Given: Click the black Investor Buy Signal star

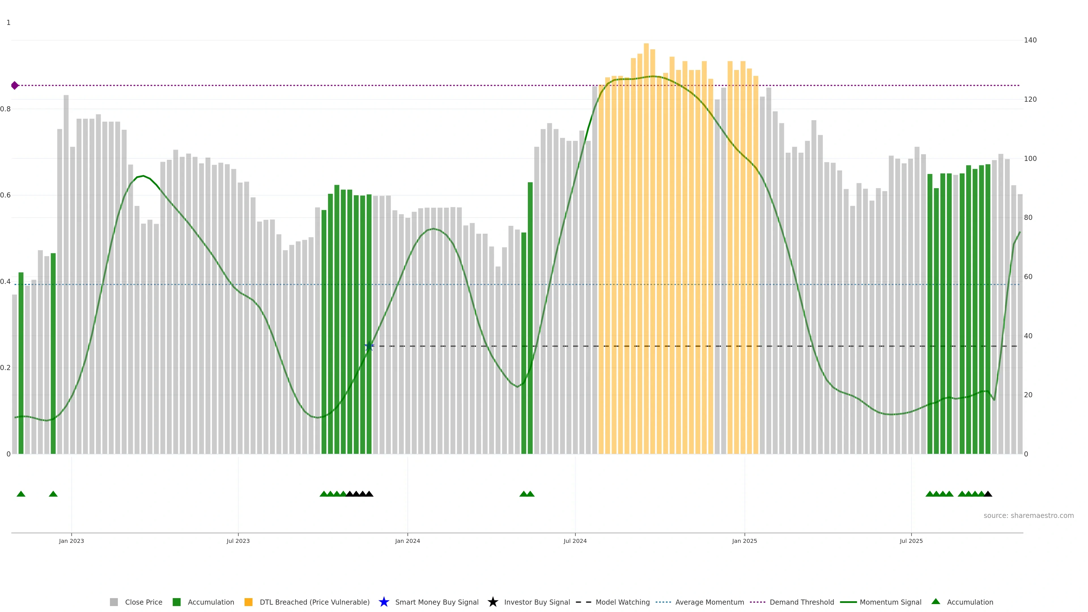Looking at the screenshot, I should (x=492, y=602).
